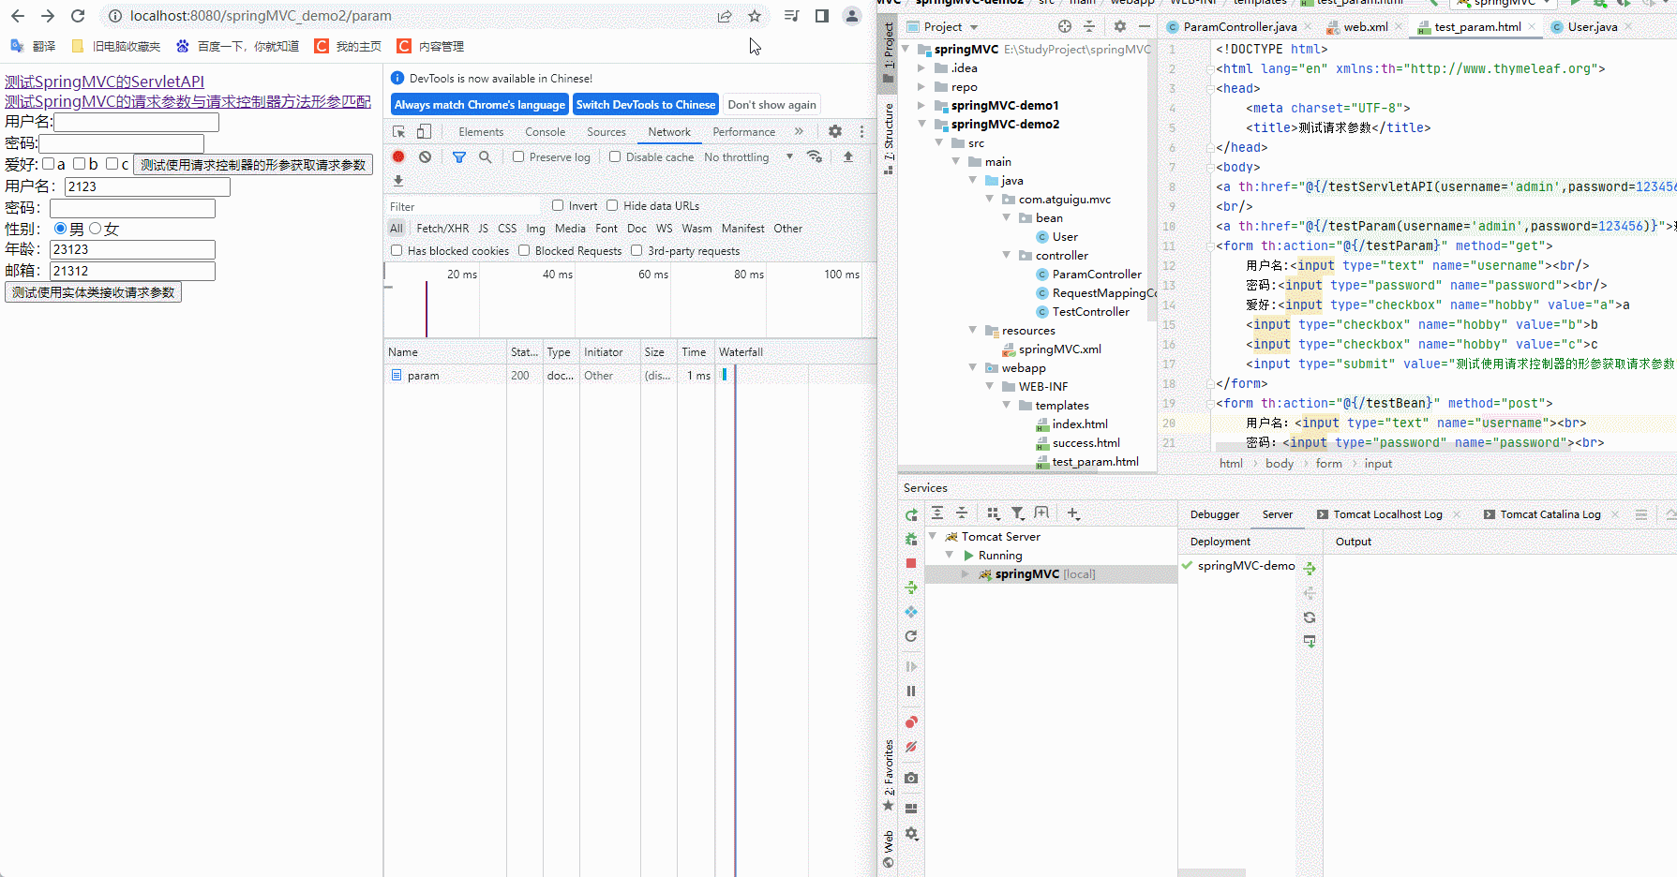
Task: Click the pause program icon in Services
Action: tap(911, 691)
